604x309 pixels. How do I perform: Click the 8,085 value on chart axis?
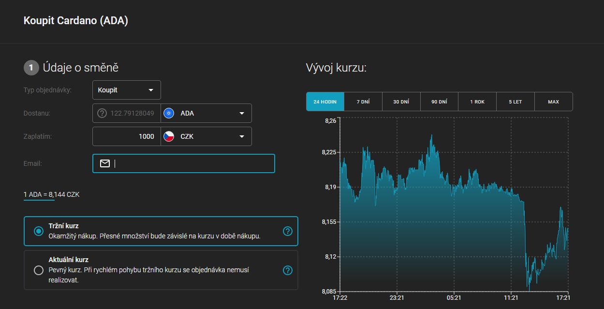click(329, 291)
